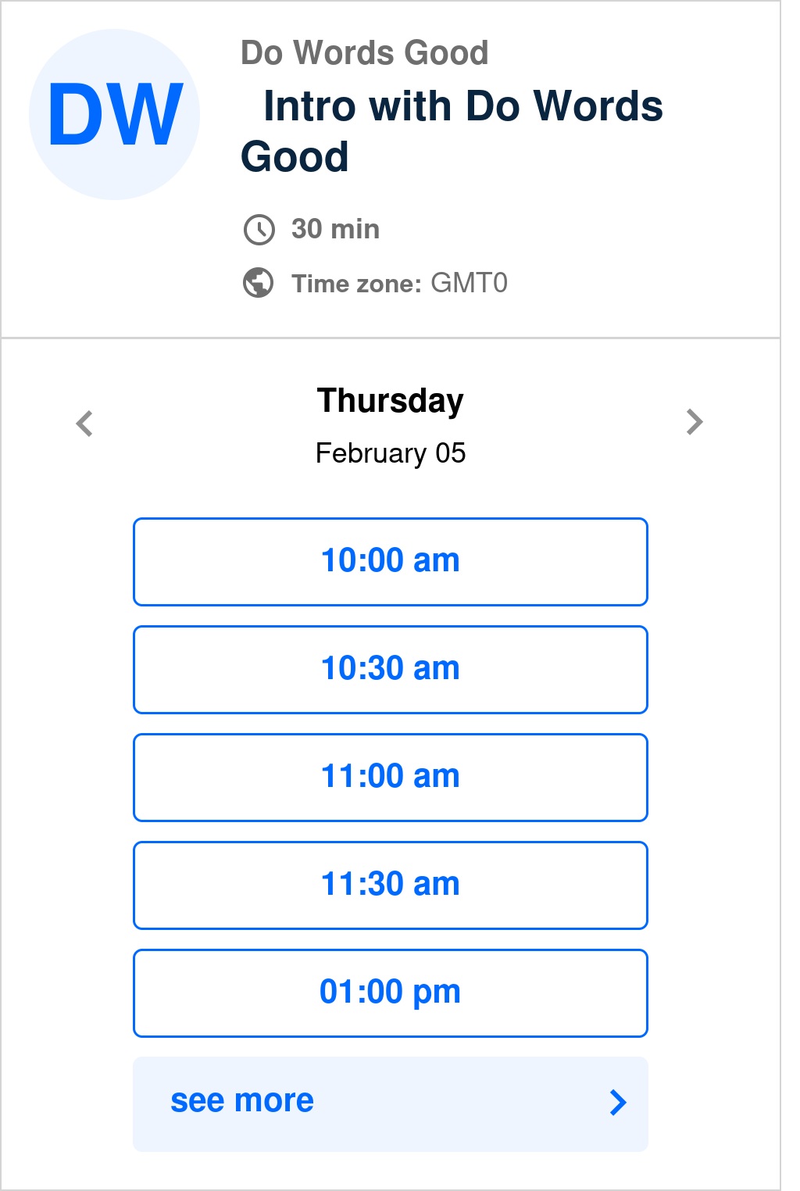Click the word 'Good' ending the title
This screenshot has width=800, height=1191.
(x=295, y=157)
